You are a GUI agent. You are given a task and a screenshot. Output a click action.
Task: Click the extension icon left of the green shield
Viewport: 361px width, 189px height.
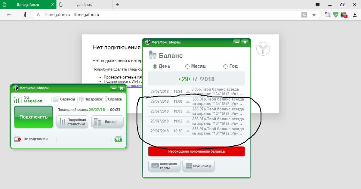[328, 14]
